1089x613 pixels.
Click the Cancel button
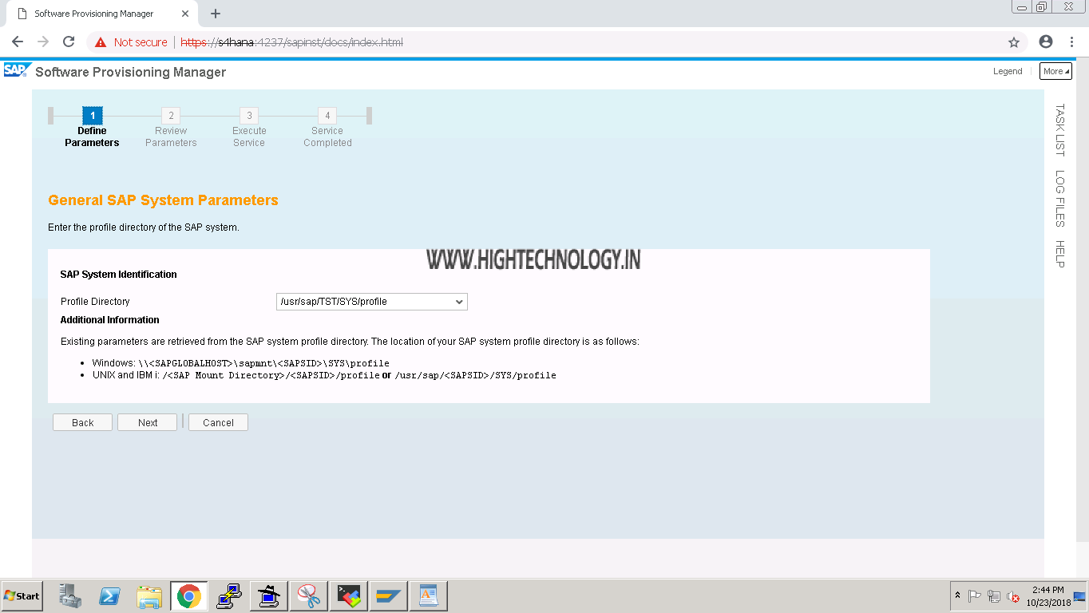coord(218,422)
